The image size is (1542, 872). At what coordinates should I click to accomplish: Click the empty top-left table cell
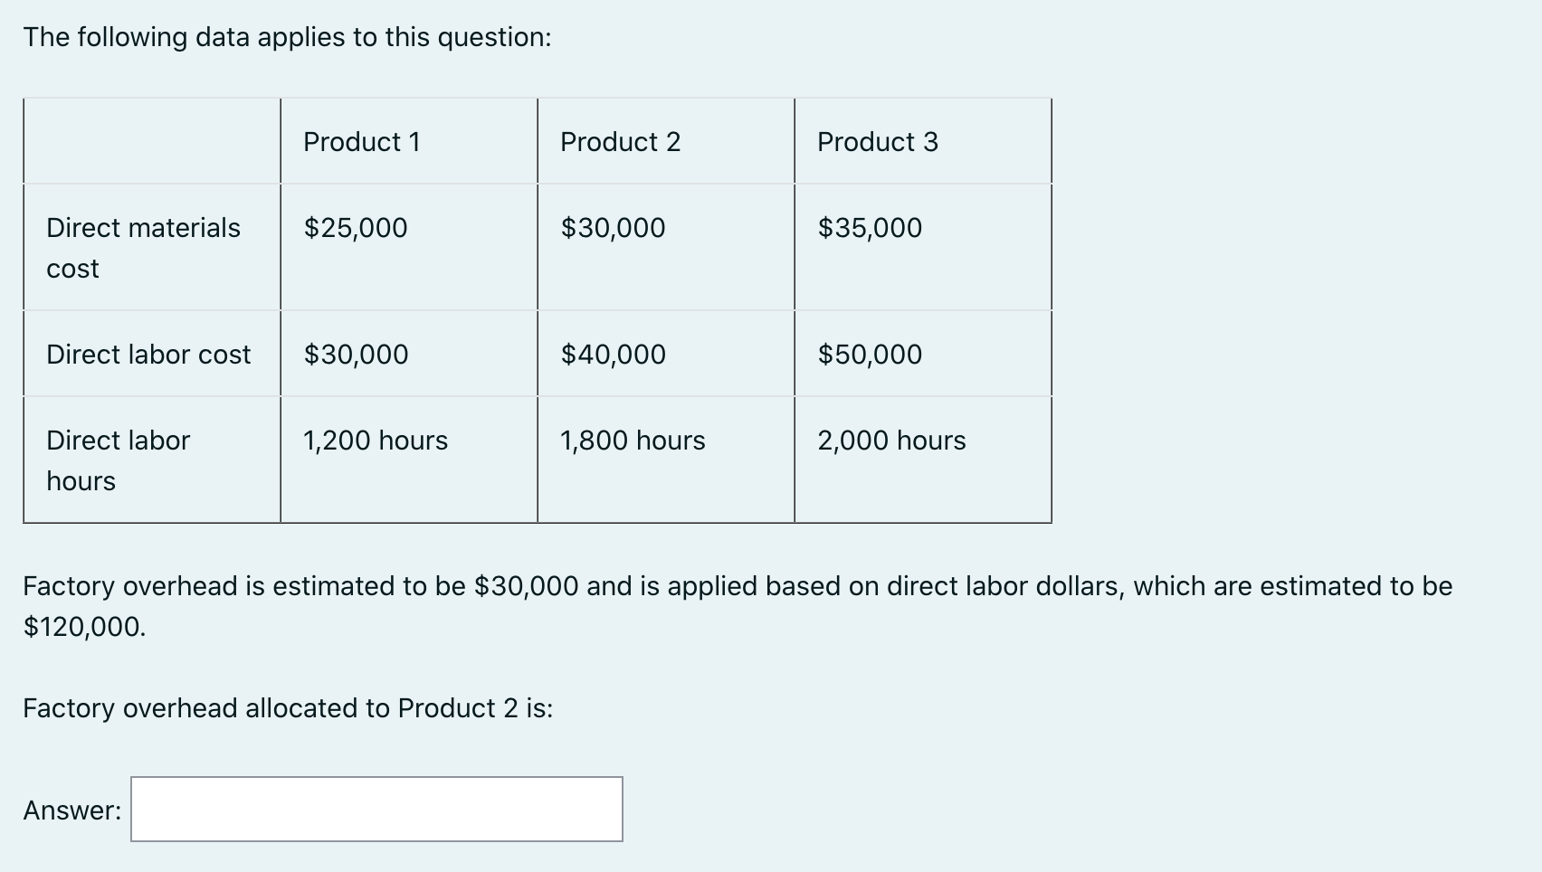[149, 141]
